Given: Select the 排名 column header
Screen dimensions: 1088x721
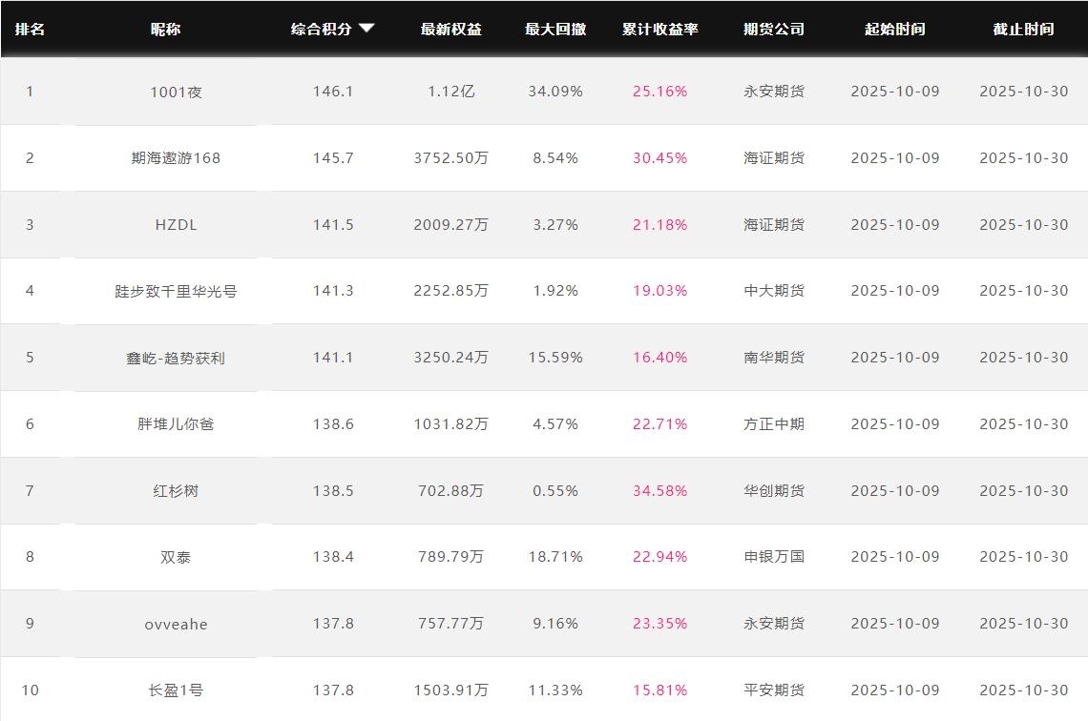Looking at the screenshot, I should coord(30,29).
